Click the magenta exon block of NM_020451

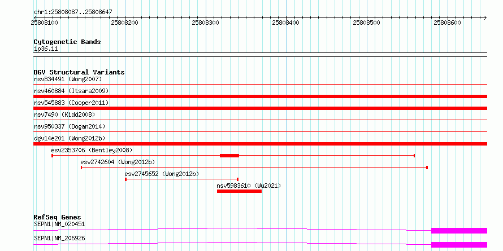459,231
